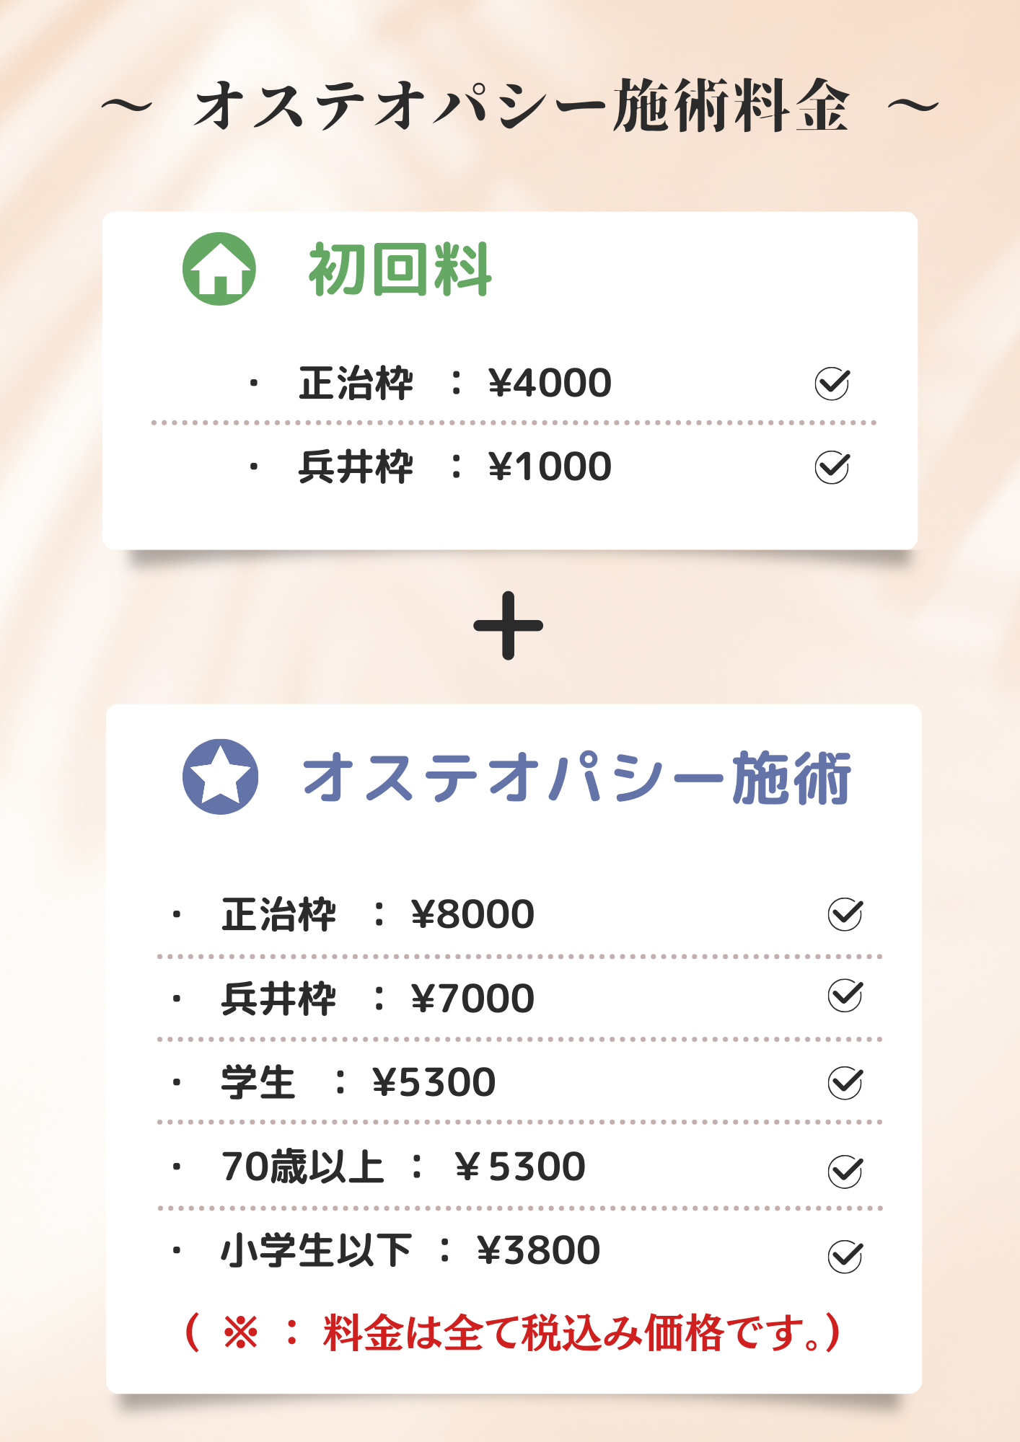Image resolution: width=1020 pixels, height=1442 pixels.
Task: Click checkmark beside 兵井枠 ¥1000
Action: pos(832,467)
